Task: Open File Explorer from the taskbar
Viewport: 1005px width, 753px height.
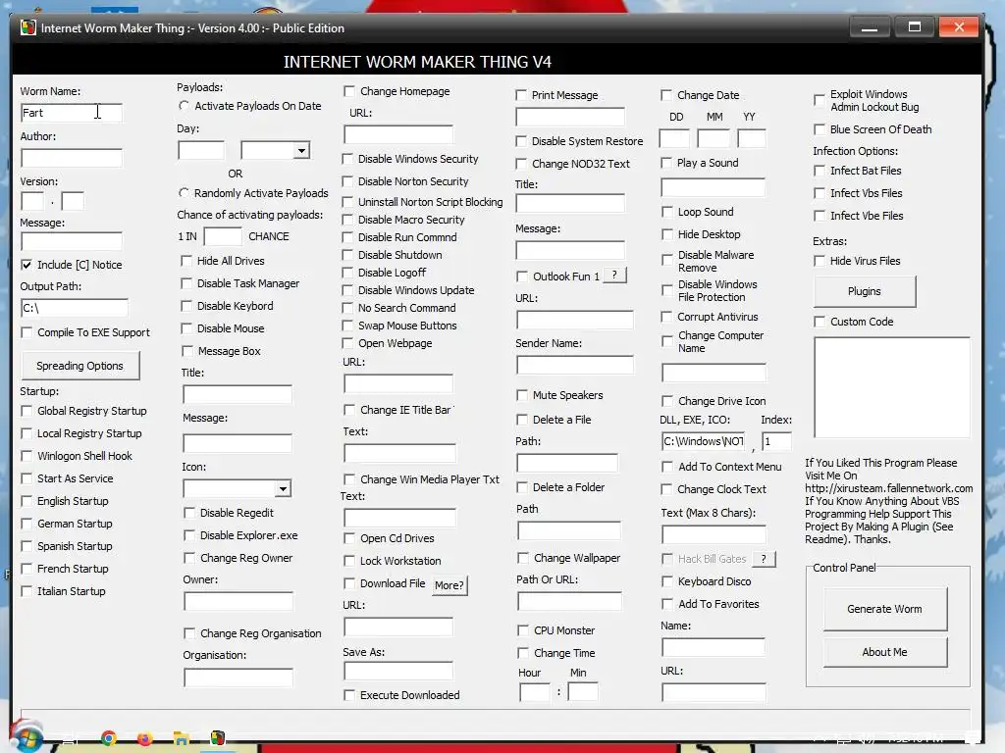Action: coord(182,739)
